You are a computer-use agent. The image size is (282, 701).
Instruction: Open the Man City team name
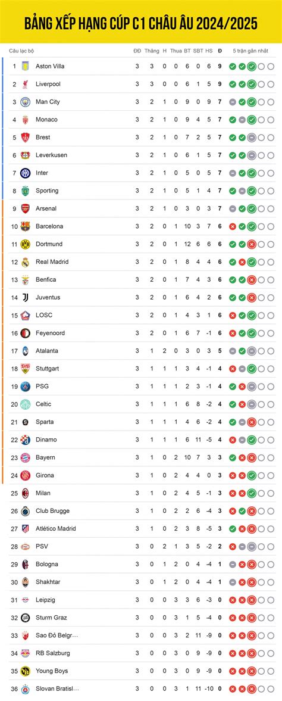pyautogui.click(x=48, y=102)
